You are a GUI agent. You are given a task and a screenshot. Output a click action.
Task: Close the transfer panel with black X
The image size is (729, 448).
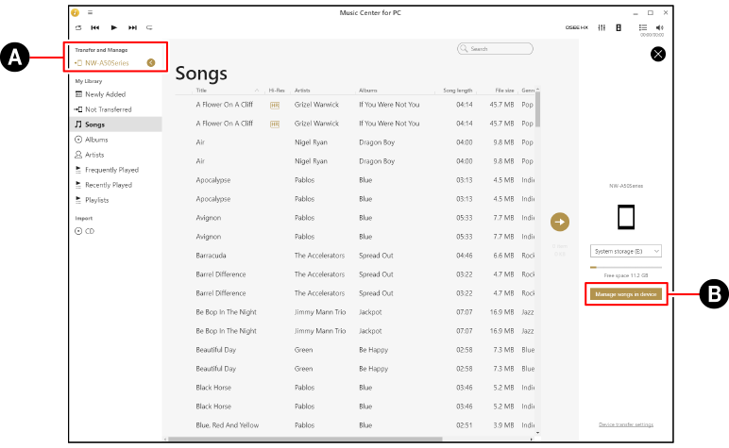click(658, 55)
